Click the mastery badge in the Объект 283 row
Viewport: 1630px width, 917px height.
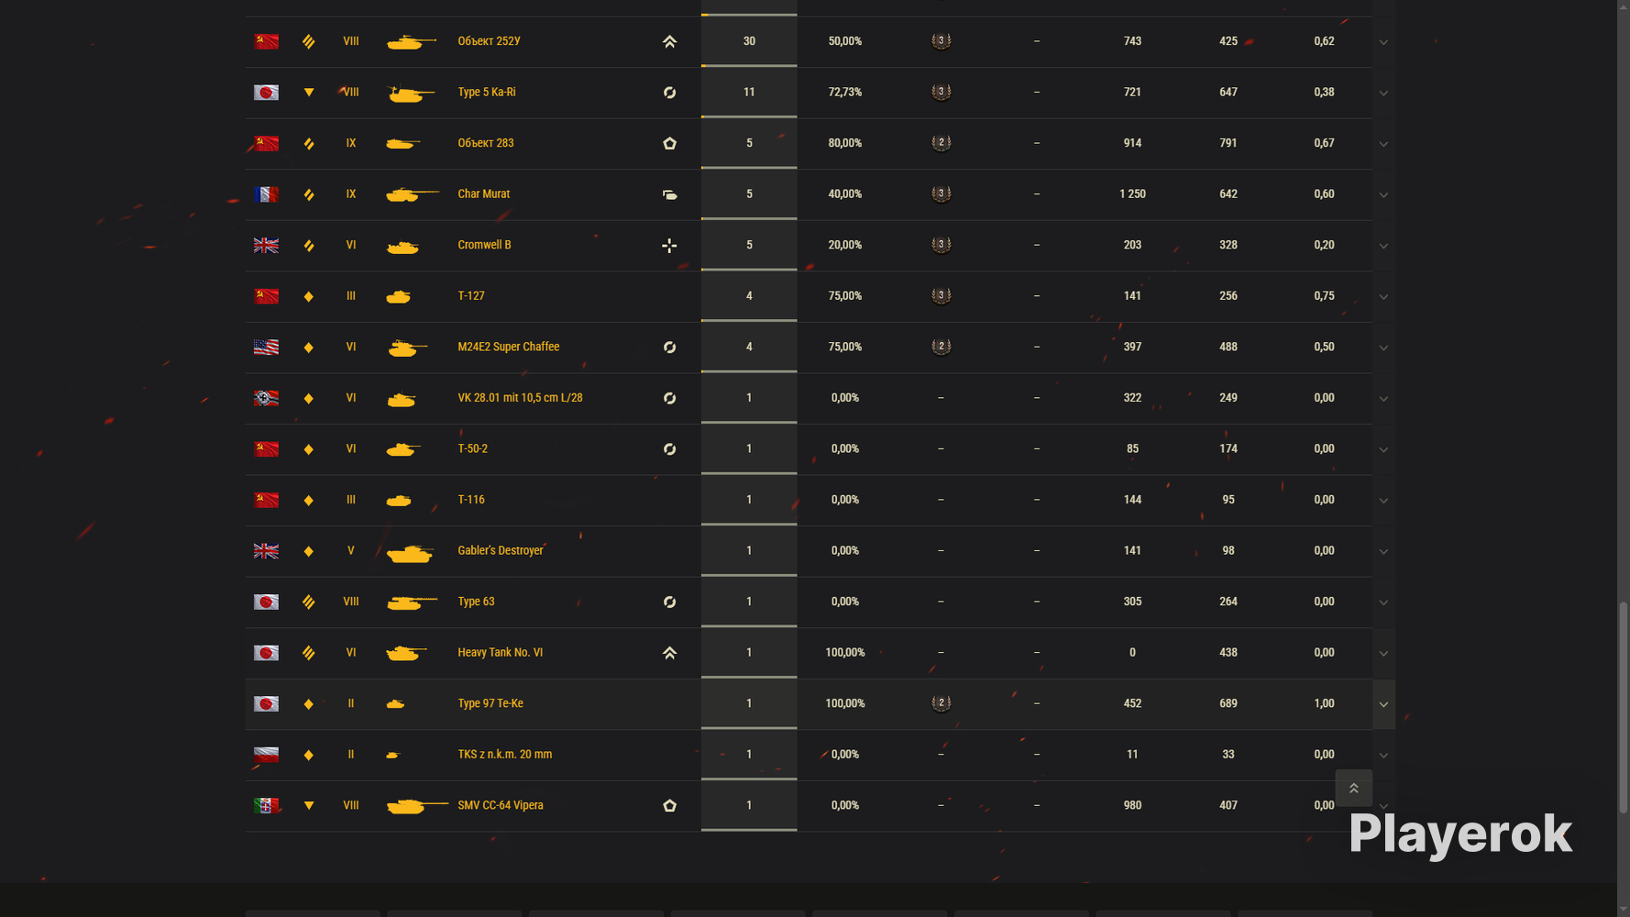click(941, 143)
